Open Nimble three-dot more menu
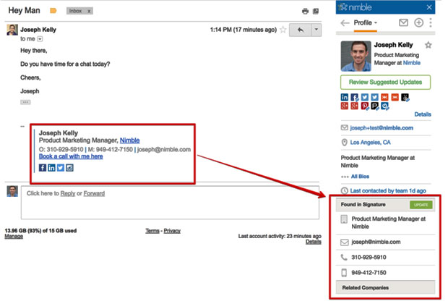The width and height of the screenshot is (448, 304). click(431, 22)
